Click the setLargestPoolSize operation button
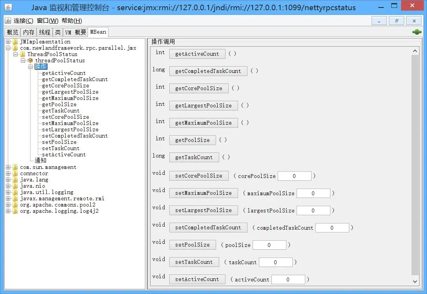Screen dimensions: 427x294 (x=203, y=211)
